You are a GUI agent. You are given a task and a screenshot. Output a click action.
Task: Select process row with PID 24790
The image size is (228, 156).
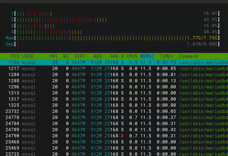tap(114, 136)
